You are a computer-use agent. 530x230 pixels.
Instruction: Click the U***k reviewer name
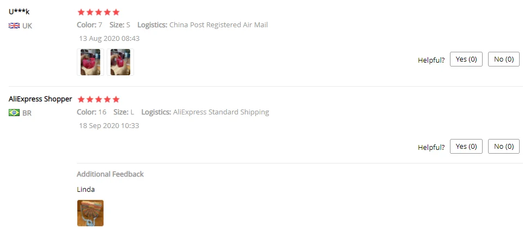coord(19,11)
